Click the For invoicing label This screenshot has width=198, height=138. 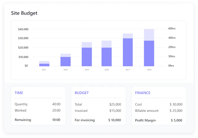84,120
